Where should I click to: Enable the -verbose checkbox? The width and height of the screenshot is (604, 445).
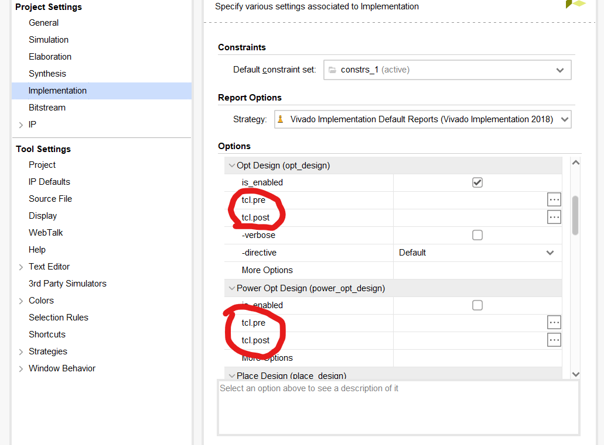477,235
